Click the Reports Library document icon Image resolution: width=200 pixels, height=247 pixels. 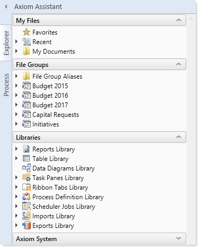click(x=27, y=149)
